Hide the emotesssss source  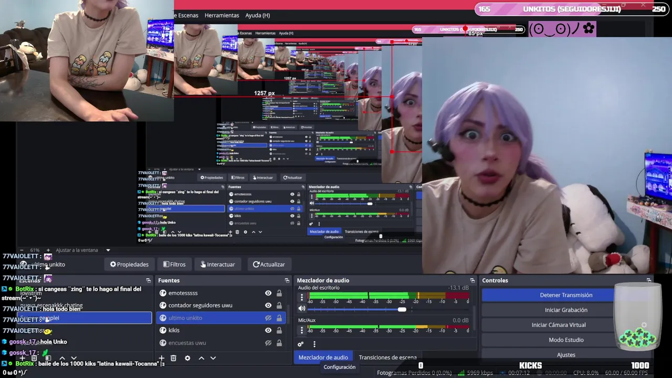(268, 293)
